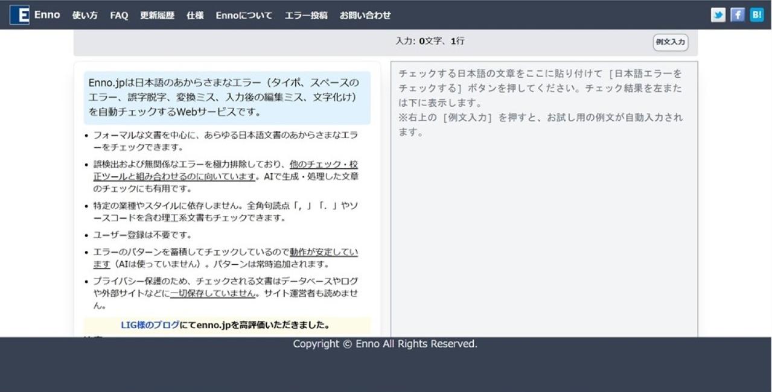
Task: Click the Copyright © Enno All Rights Reserved text
Action: tap(385, 344)
